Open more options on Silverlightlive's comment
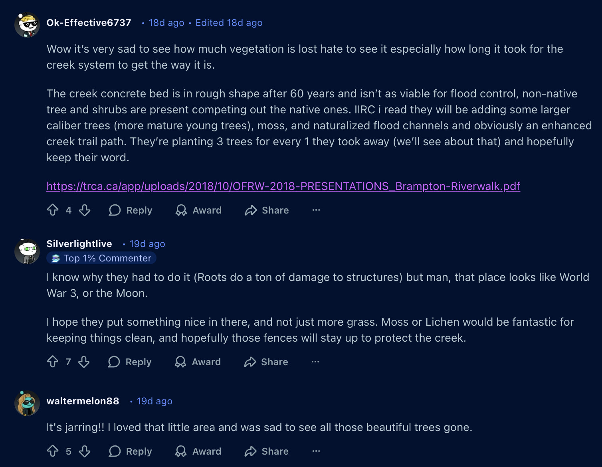This screenshot has height=467, width=602. point(315,362)
